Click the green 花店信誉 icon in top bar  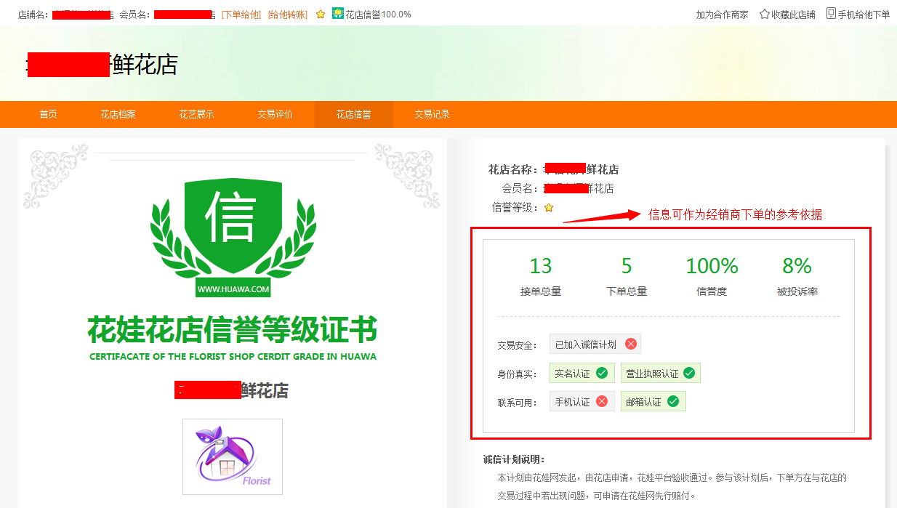338,13
